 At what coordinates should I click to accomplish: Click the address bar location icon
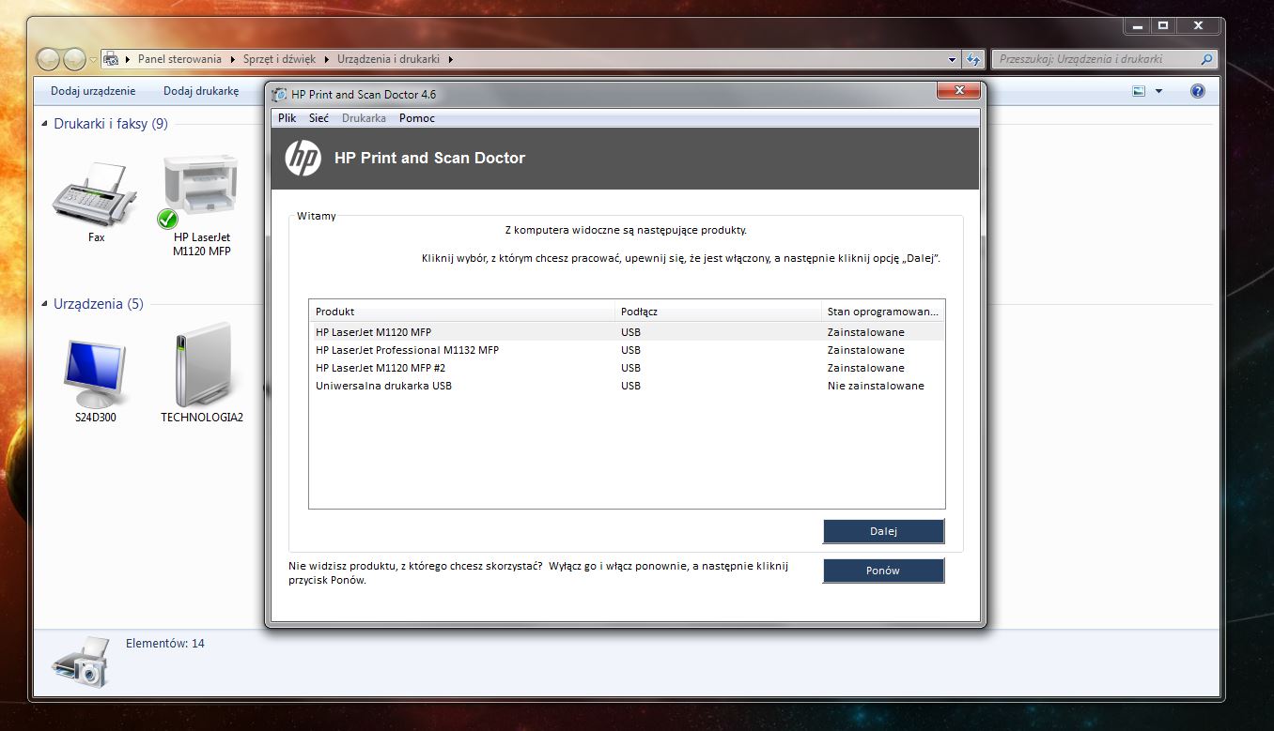point(110,59)
